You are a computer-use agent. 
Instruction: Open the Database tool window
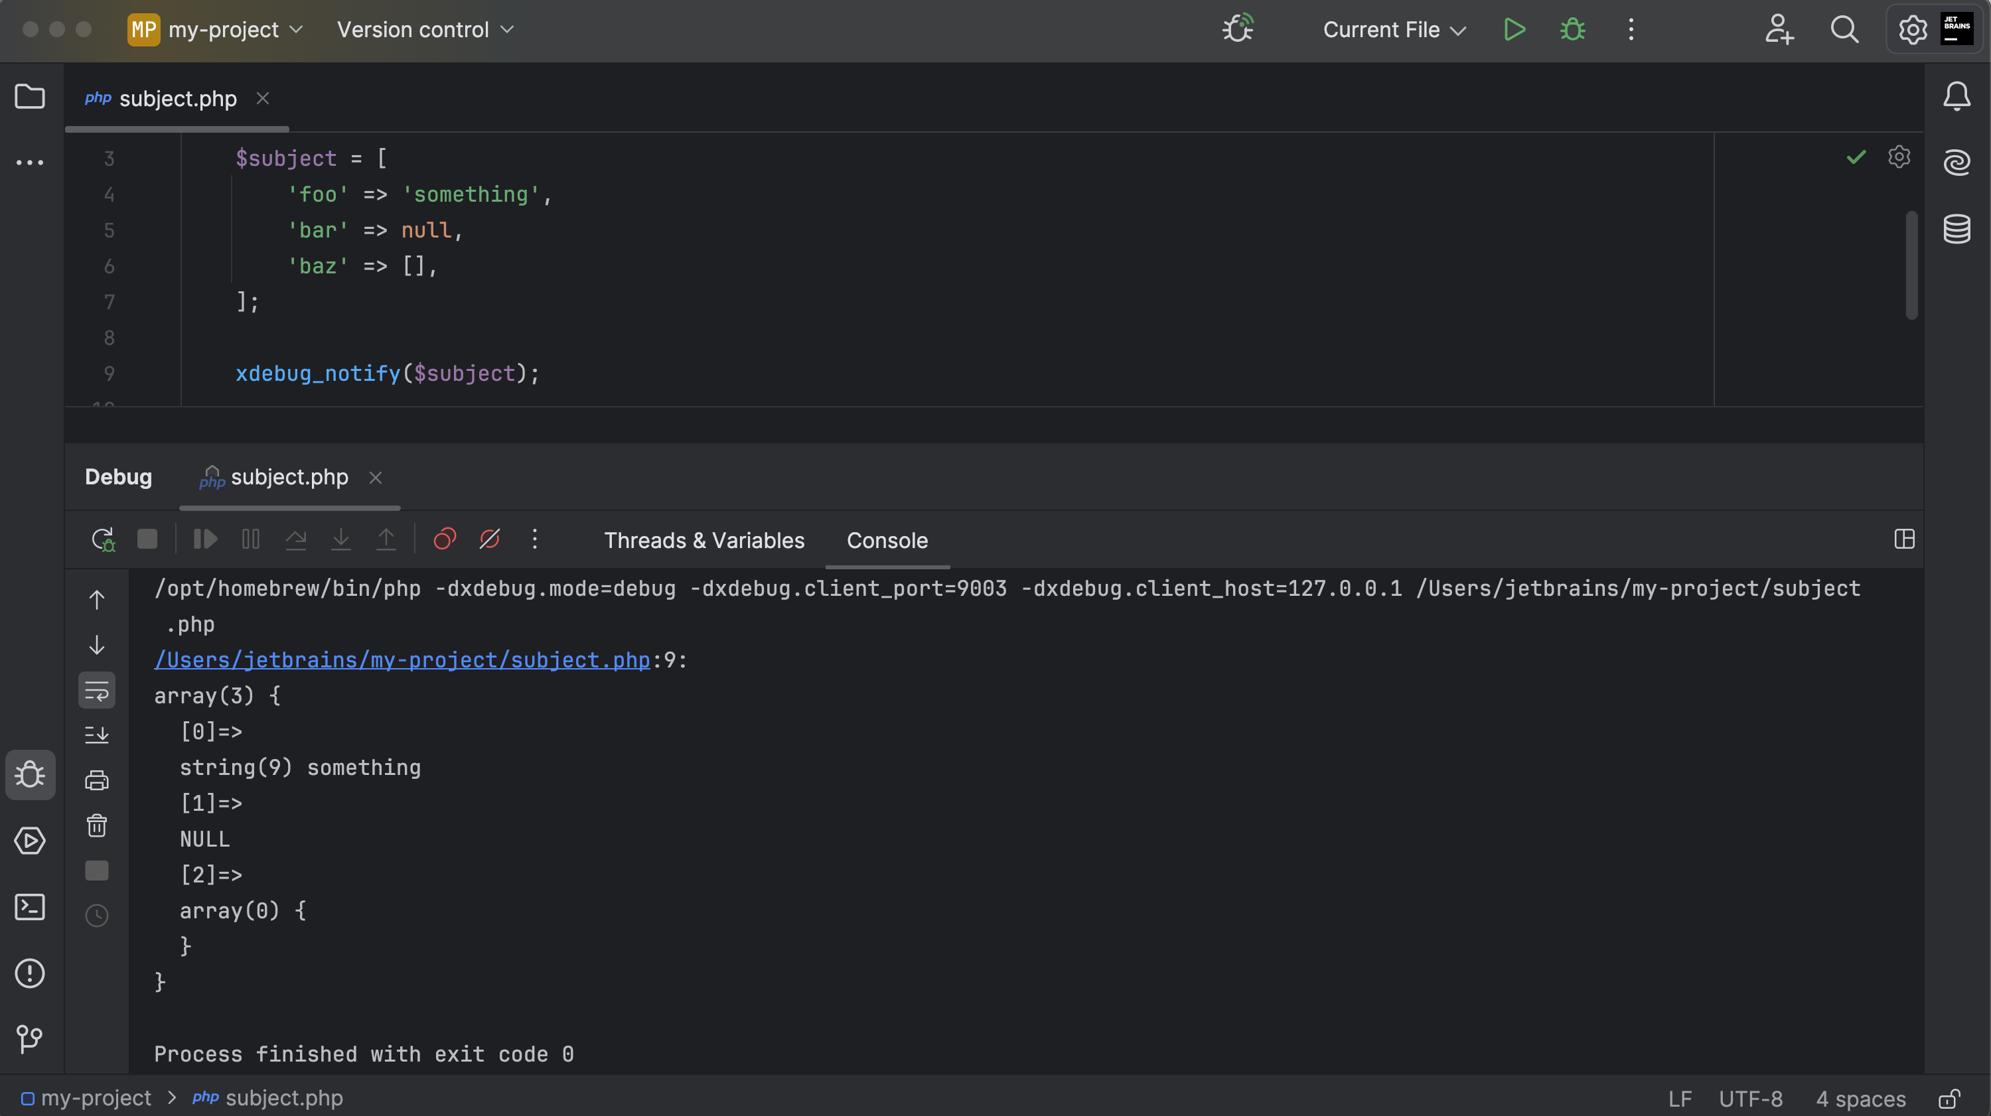[x=1956, y=230]
